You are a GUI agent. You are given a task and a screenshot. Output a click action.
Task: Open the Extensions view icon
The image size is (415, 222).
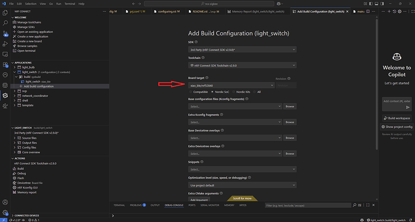(5, 65)
